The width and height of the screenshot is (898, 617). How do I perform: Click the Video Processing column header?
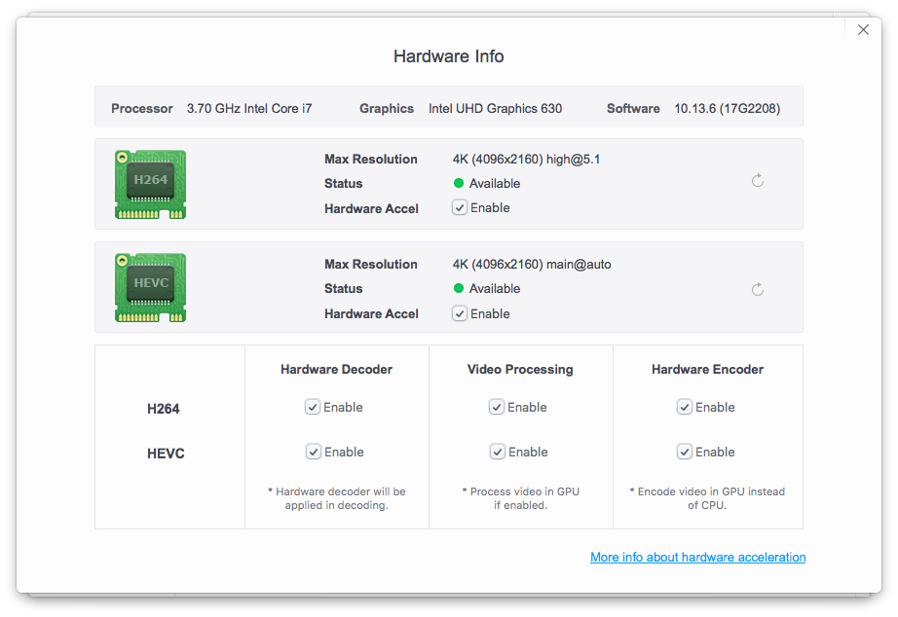pos(520,369)
